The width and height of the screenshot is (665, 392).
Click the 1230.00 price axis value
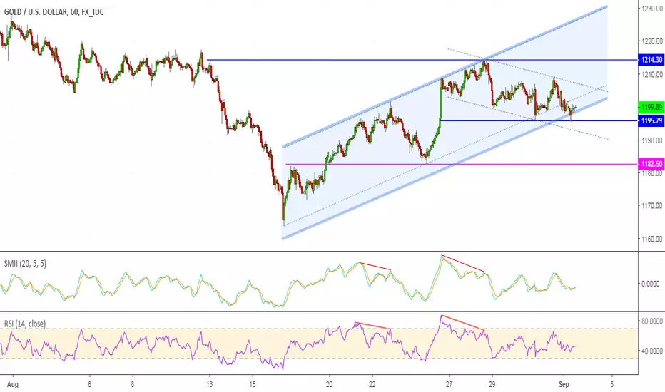pos(652,9)
